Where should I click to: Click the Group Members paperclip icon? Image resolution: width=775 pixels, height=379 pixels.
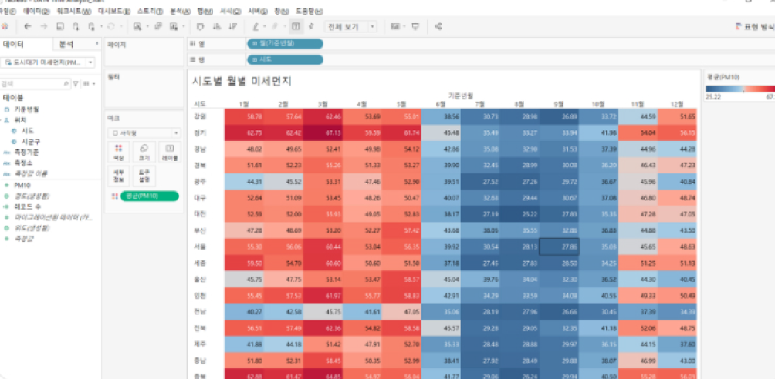coord(276,27)
